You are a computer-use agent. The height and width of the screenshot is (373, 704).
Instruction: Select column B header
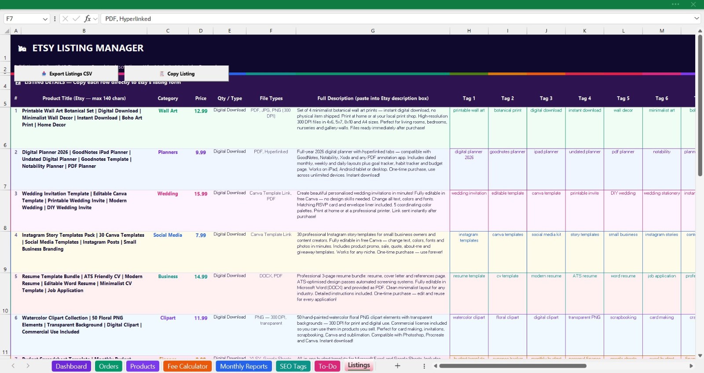point(84,31)
